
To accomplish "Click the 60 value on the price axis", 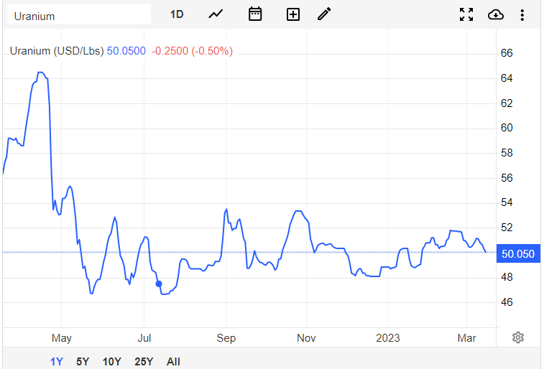I will coord(507,128).
